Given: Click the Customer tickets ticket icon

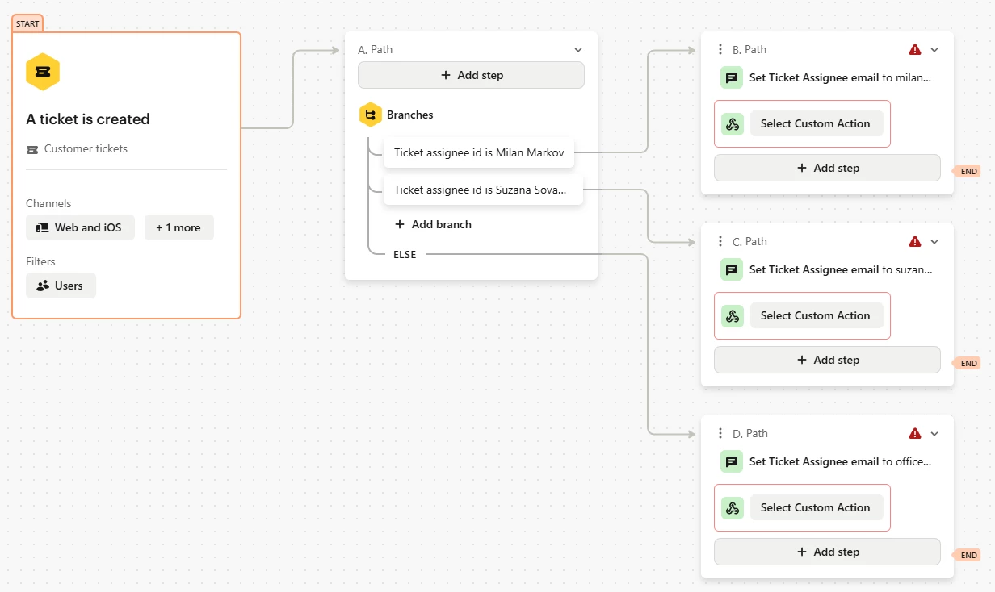Looking at the screenshot, I should click(32, 149).
